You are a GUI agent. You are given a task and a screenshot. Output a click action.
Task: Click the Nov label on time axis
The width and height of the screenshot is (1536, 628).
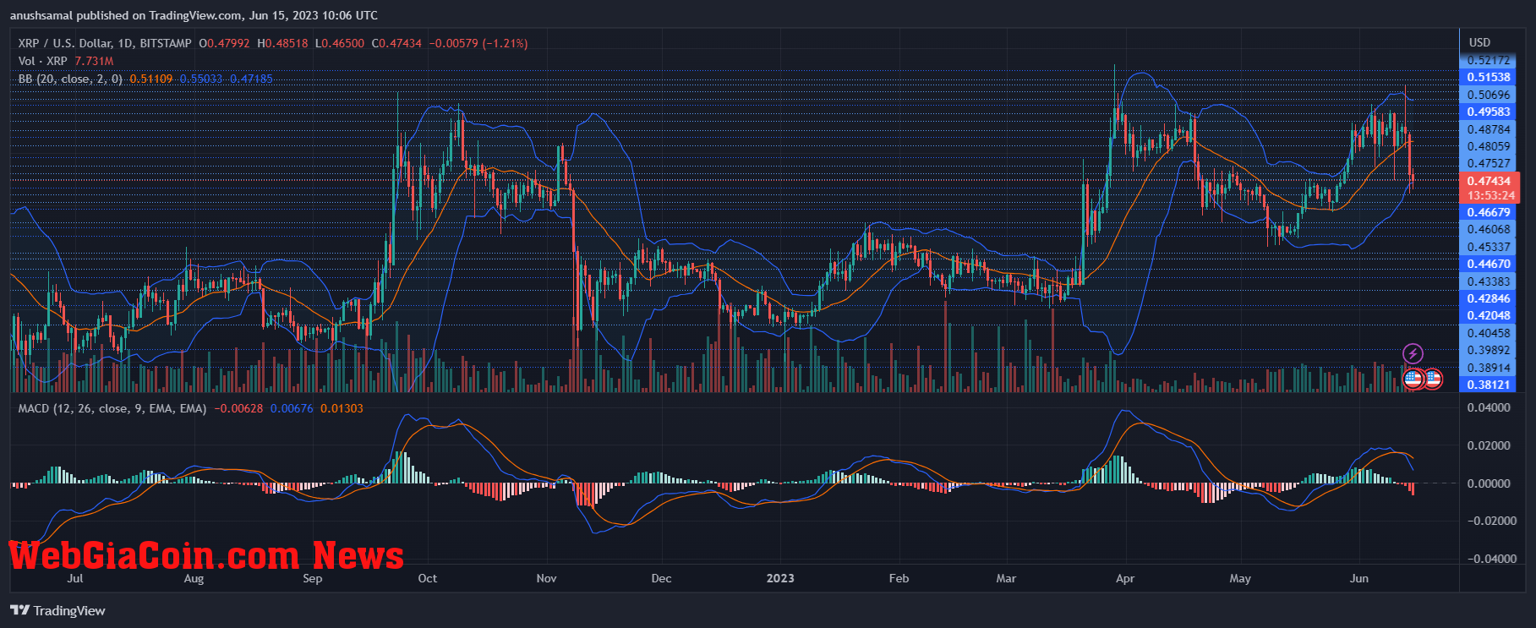pos(547,578)
